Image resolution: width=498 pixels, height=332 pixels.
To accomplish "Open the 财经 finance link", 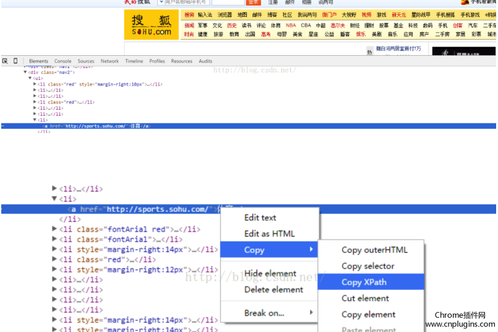I will (x=354, y=25).
